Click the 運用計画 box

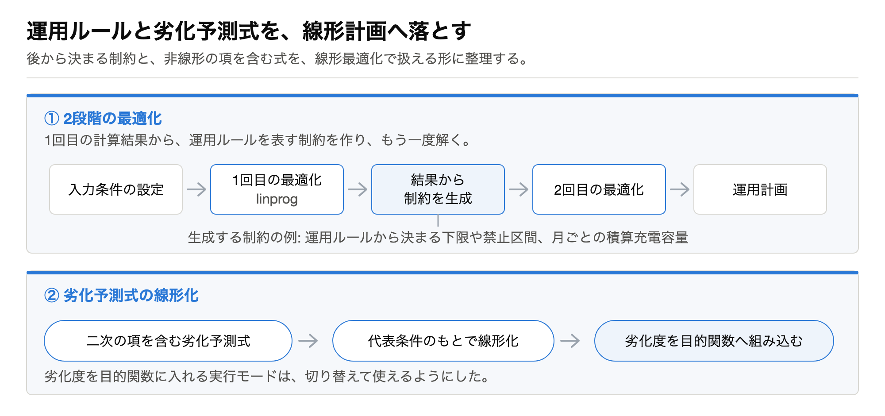coord(760,189)
